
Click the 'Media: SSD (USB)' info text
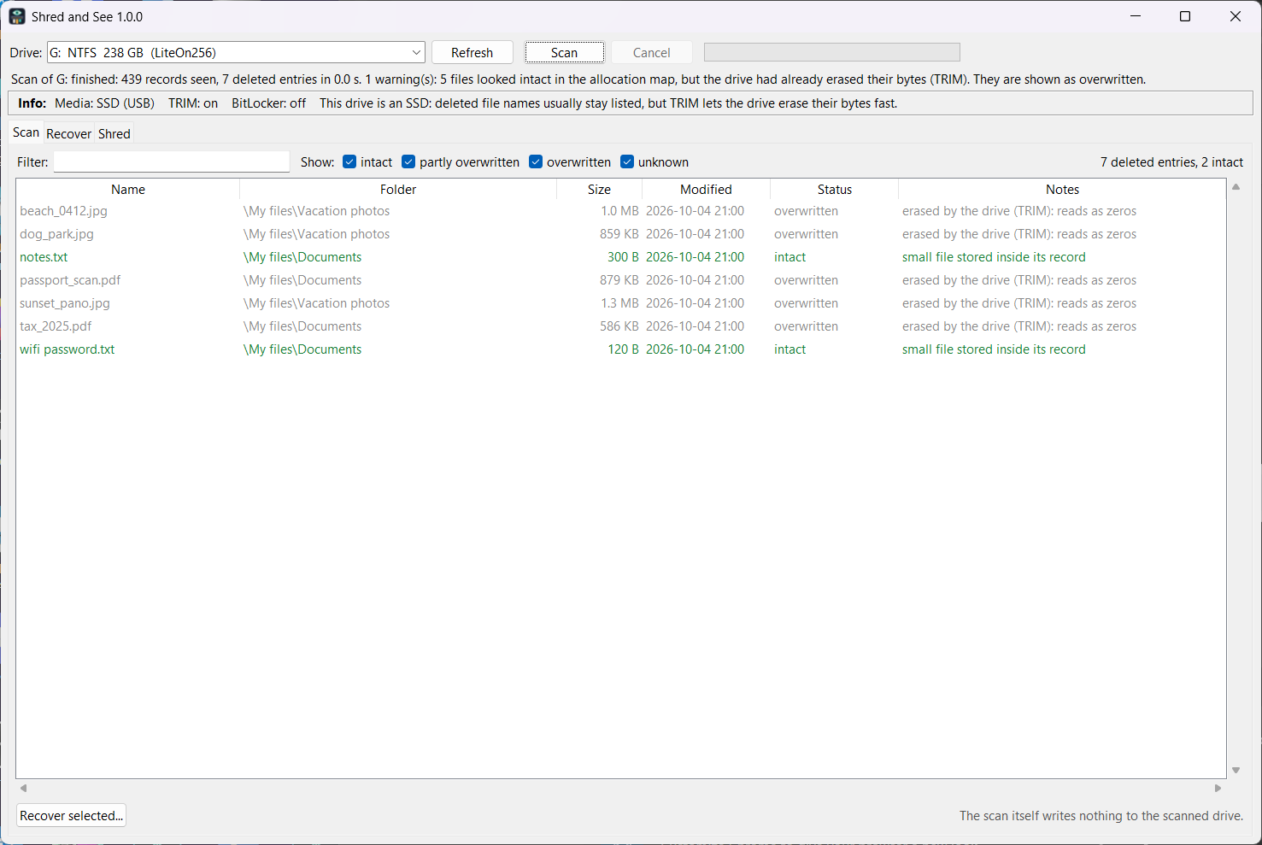[104, 103]
